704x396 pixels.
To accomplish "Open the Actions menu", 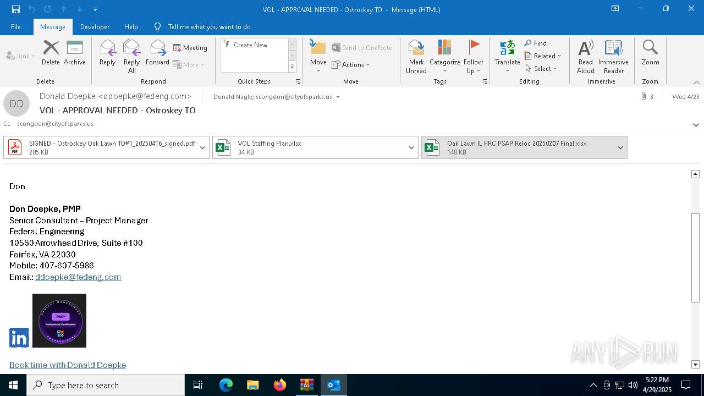I will click(351, 64).
